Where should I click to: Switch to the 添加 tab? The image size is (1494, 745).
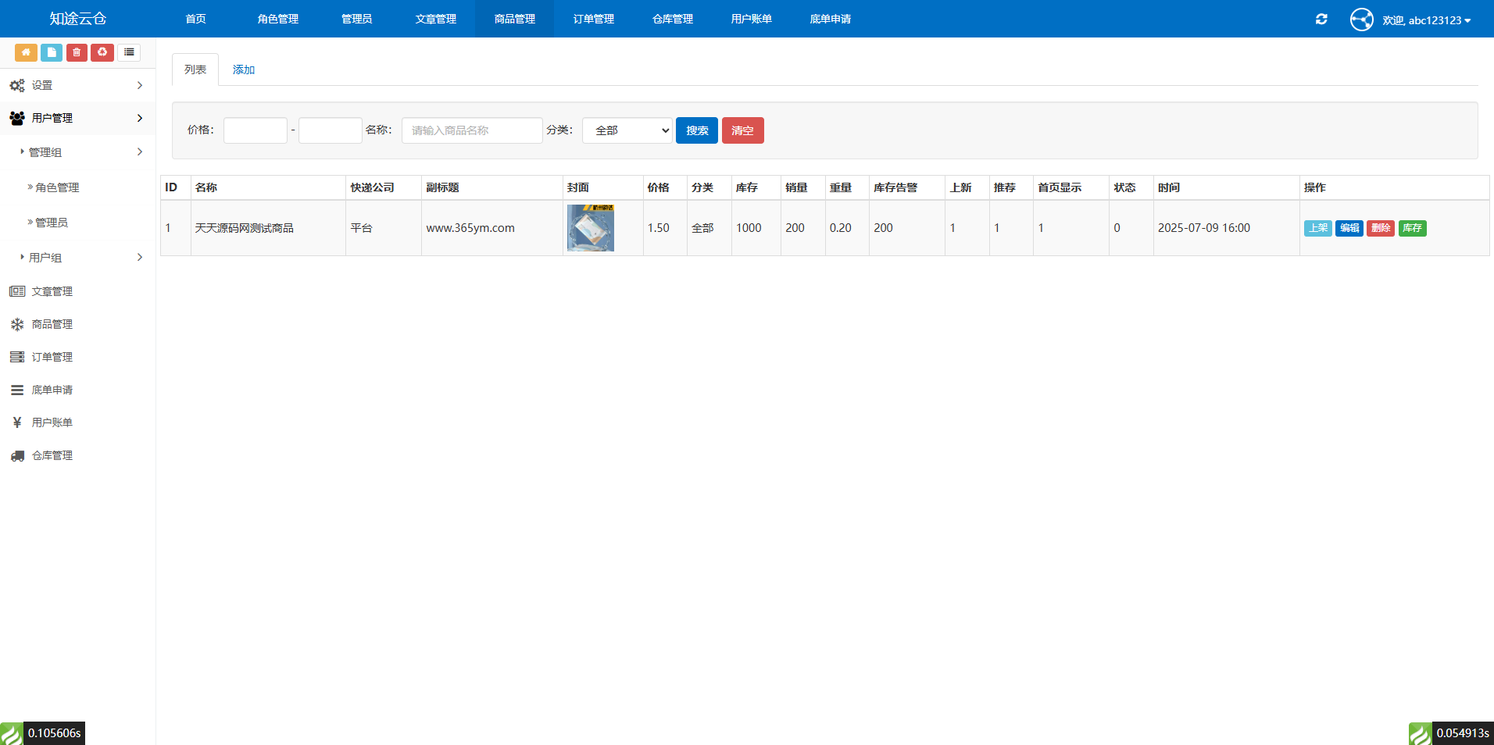(244, 70)
